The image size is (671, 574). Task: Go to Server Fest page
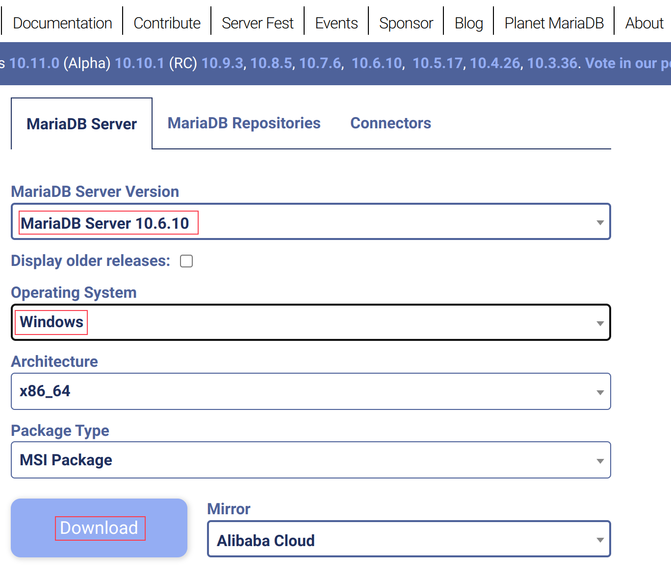[258, 23]
